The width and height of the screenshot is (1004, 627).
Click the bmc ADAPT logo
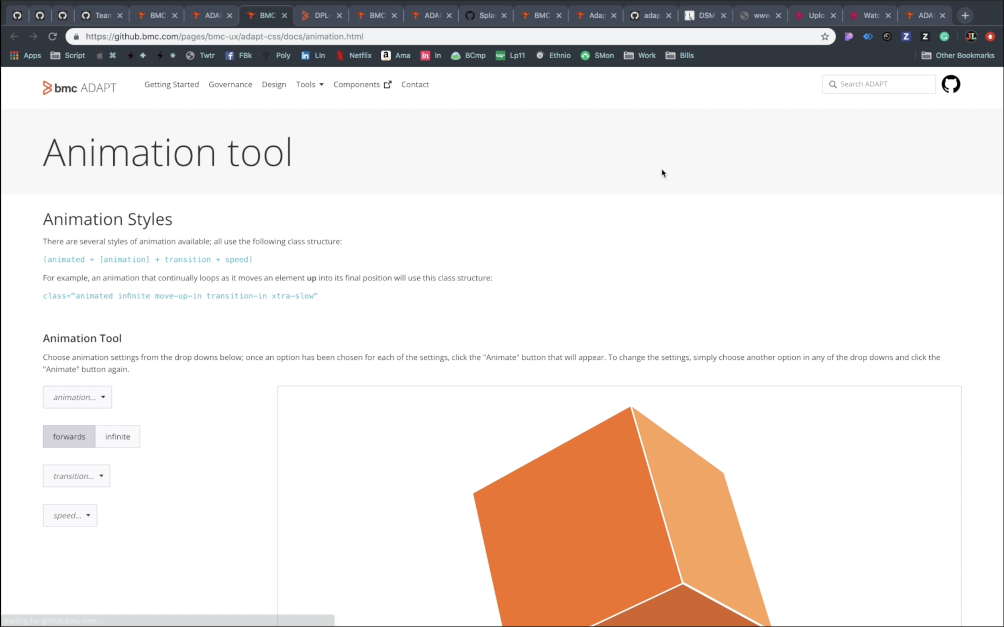point(79,87)
